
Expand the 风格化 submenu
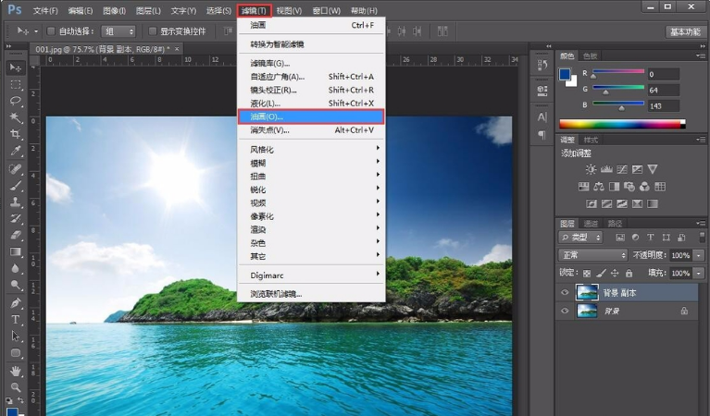[311, 150]
